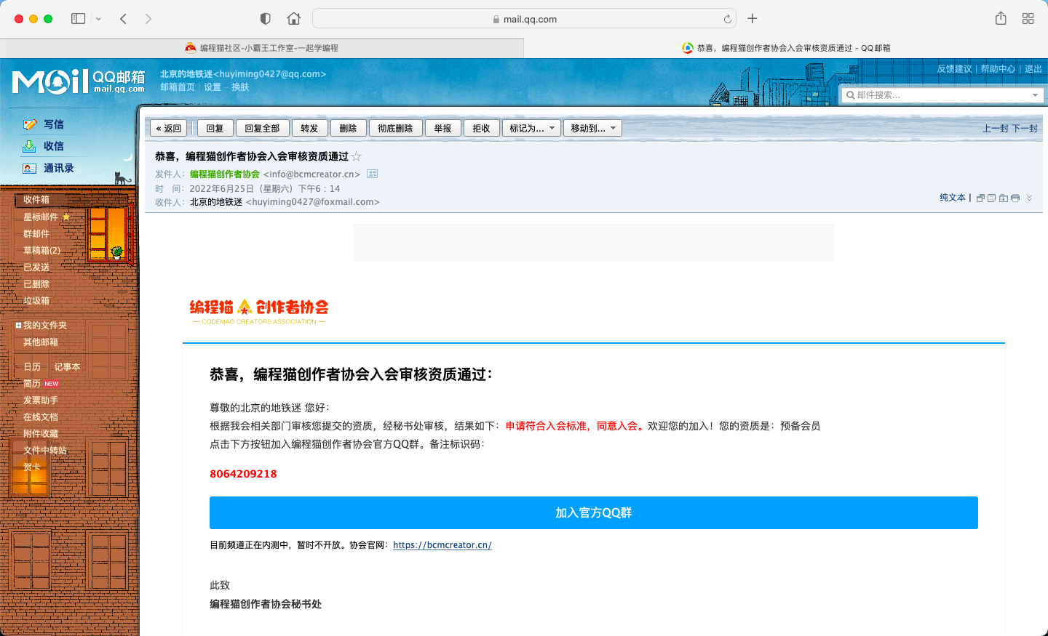Click the Safari privacy shield icon
The height and width of the screenshot is (636, 1048).
pyautogui.click(x=266, y=19)
